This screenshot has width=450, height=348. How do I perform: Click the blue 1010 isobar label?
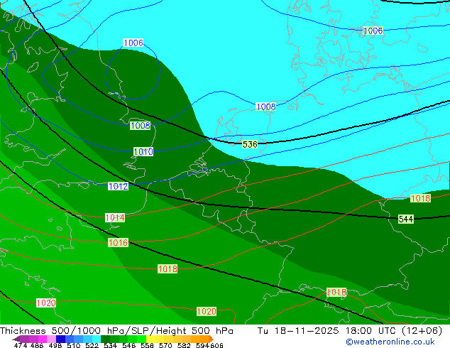(x=143, y=151)
